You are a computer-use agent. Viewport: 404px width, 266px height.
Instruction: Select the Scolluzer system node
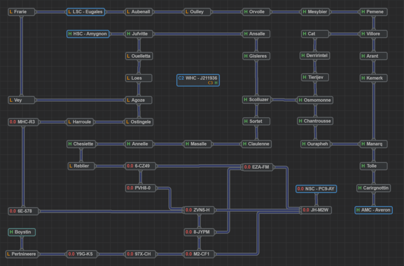click(257, 100)
